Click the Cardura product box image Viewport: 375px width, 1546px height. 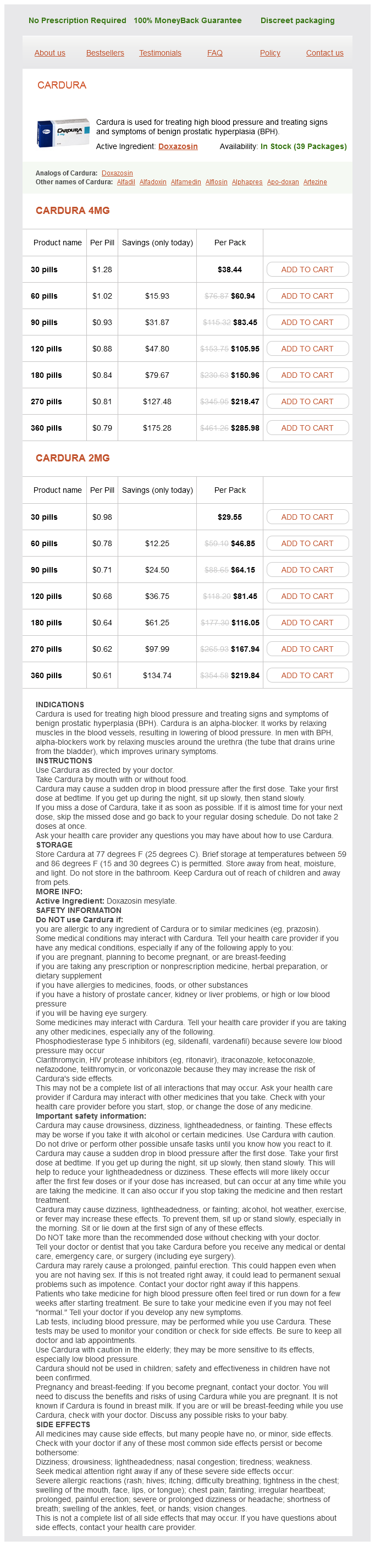[62, 132]
